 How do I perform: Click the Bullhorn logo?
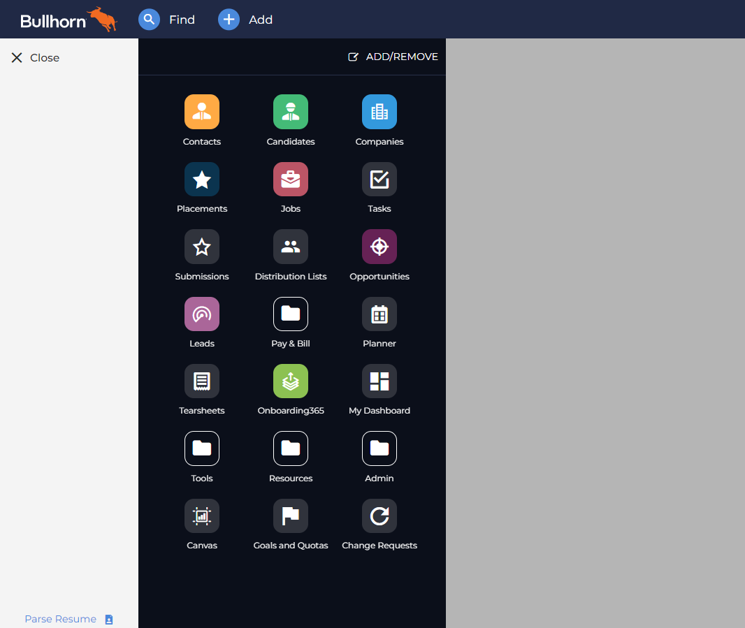tap(68, 20)
